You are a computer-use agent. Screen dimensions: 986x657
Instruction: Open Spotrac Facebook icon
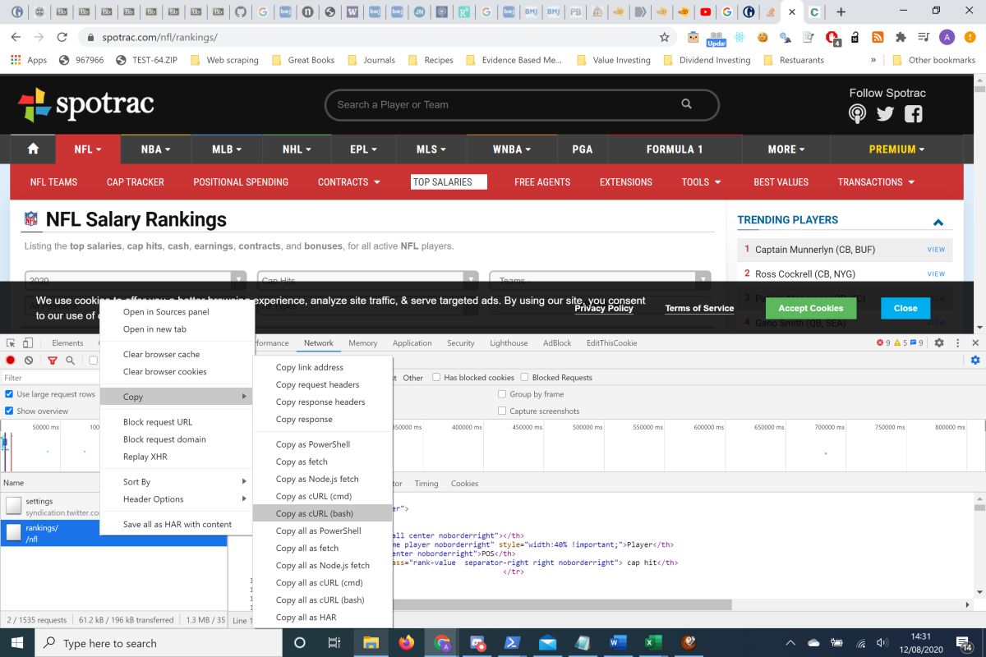pos(914,114)
